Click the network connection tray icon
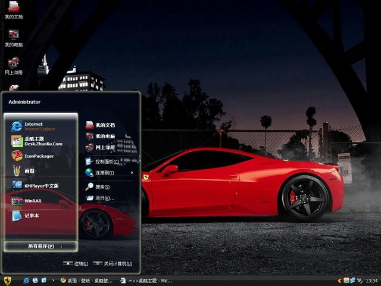Image resolution: width=381 pixels, height=286 pixels. point(352,281)
